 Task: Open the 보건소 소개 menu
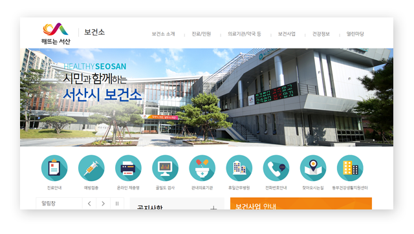163,34
